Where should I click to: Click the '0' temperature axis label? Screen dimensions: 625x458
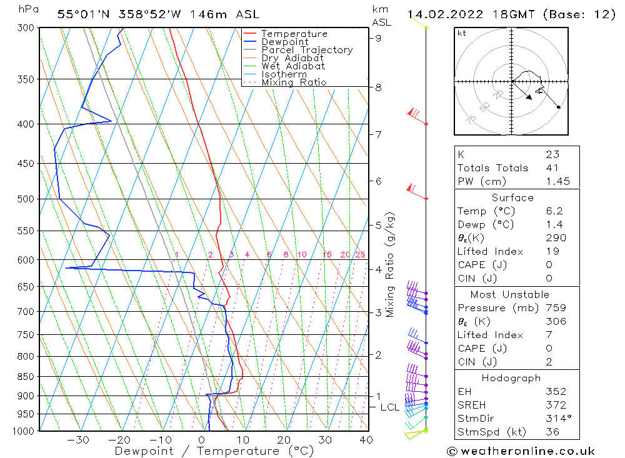pyautogui.click(x=202, y=440)
